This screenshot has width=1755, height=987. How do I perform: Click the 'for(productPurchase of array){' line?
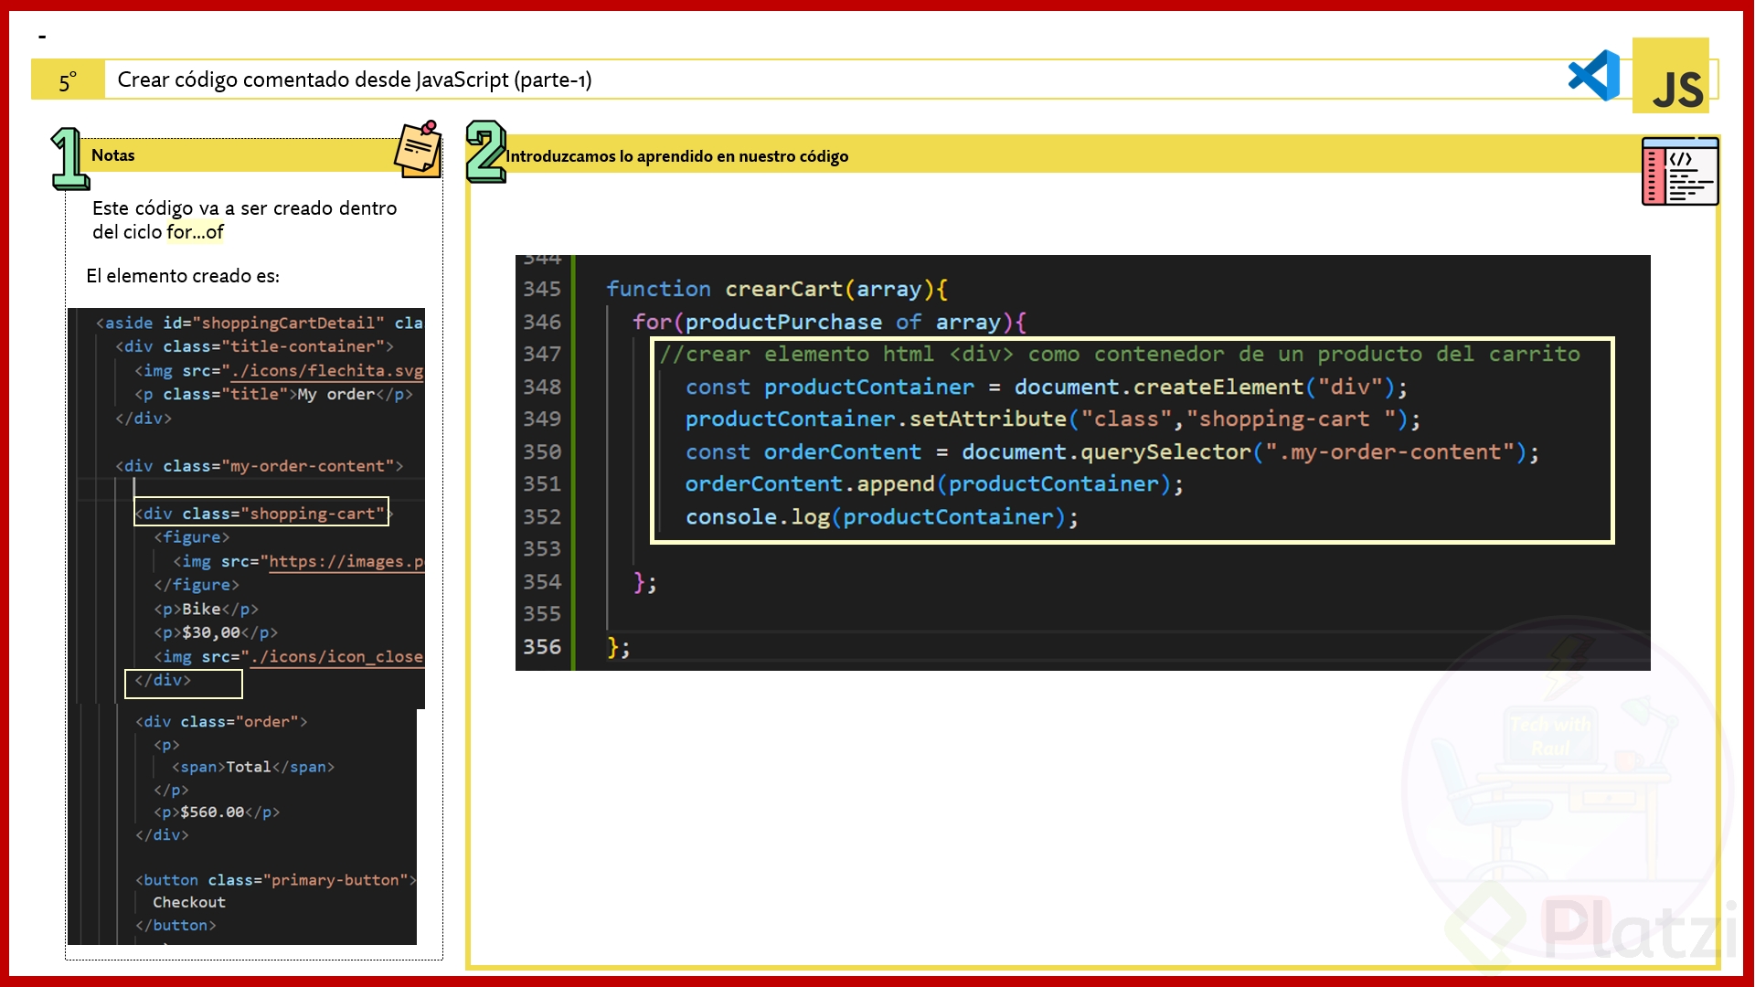(x=829, y=322)
